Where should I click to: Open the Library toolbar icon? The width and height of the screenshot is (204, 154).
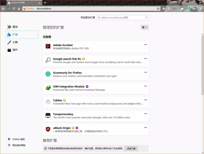[x=164, y=9]
